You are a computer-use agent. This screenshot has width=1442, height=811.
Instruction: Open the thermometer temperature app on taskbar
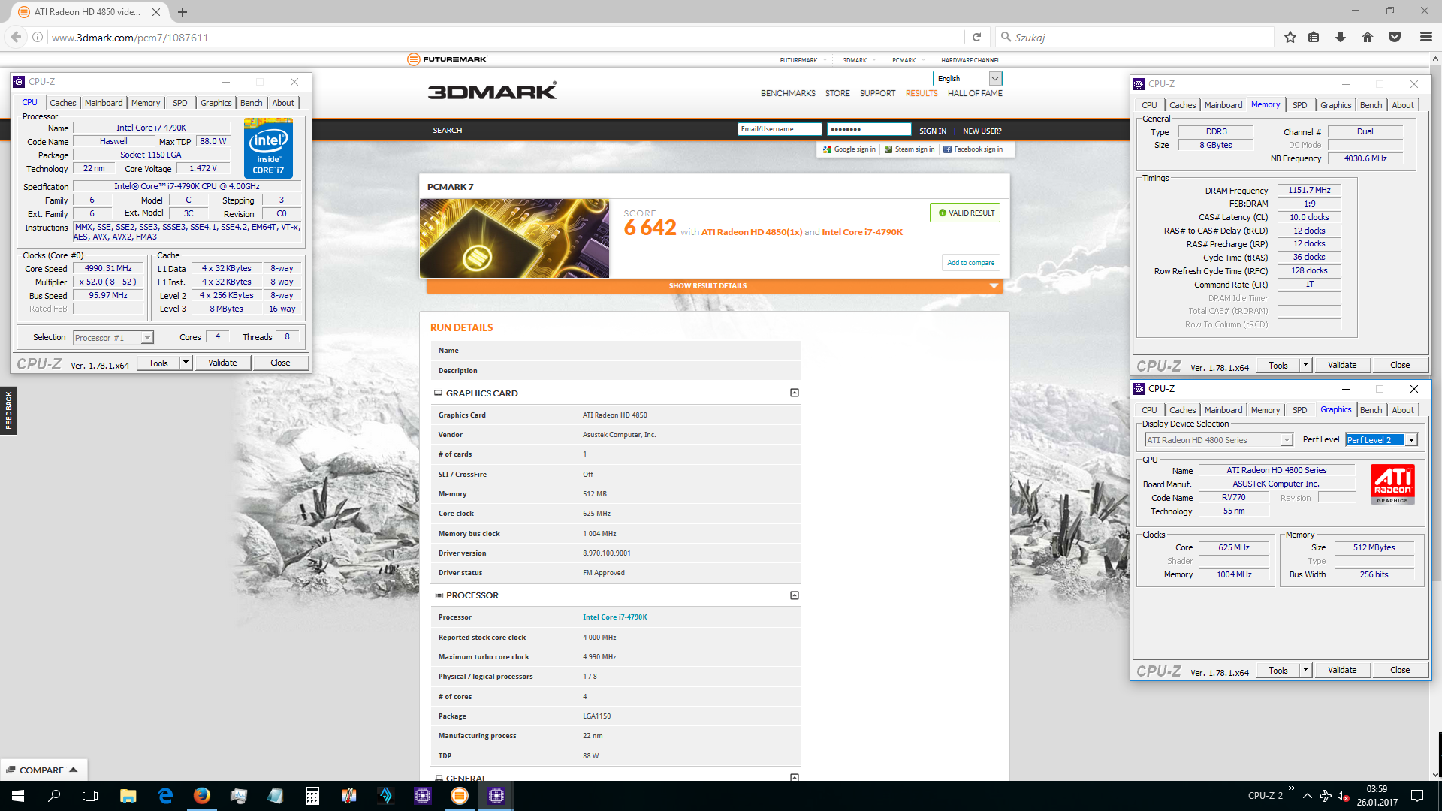tap(349, 796)
